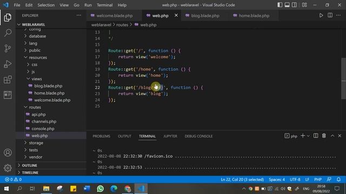
Task: Open console.php in the file tree
Action: pos(43,129)
